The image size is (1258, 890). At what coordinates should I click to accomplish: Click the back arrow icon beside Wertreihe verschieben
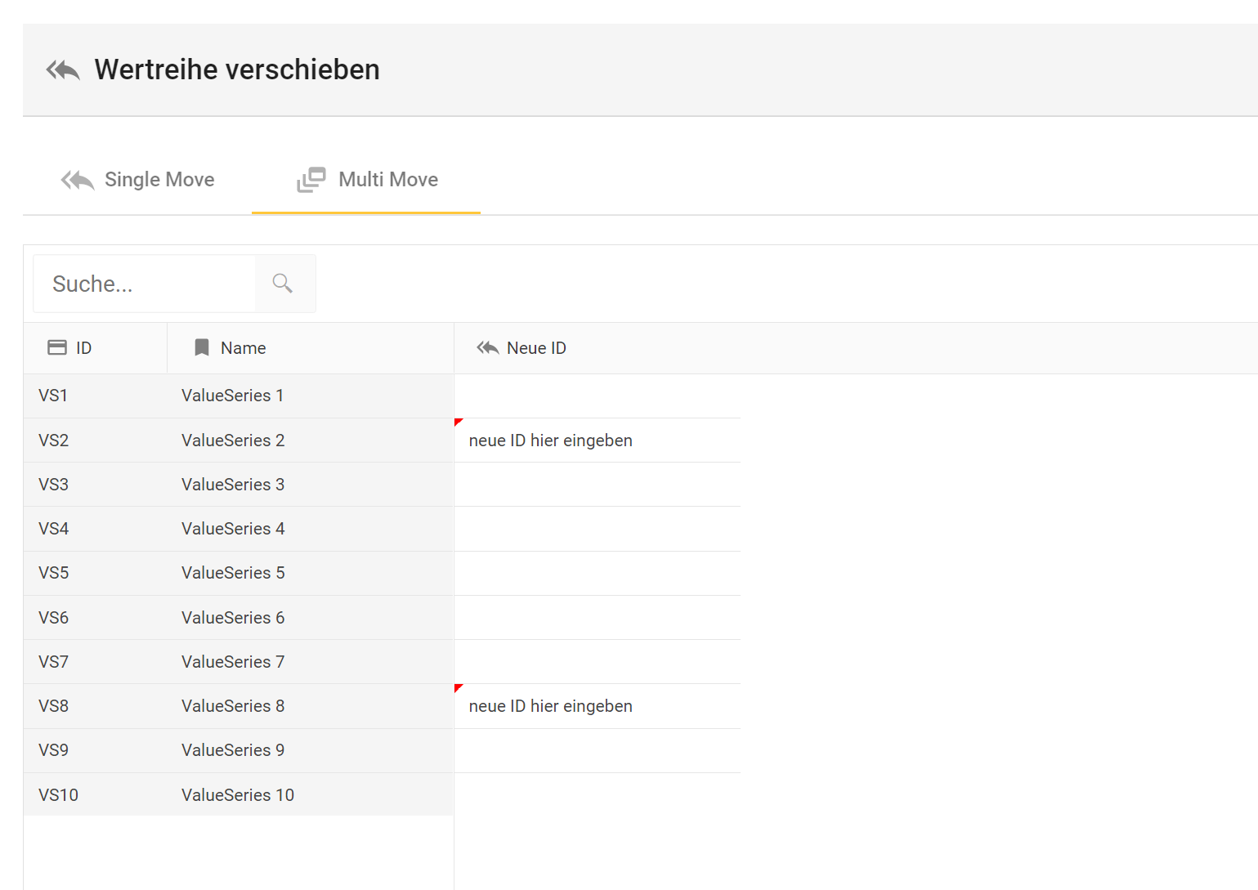pyautogui.click(x=63, y=69)
